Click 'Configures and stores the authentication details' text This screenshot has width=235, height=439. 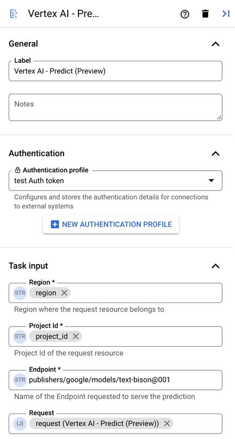(x=111, y=202)
